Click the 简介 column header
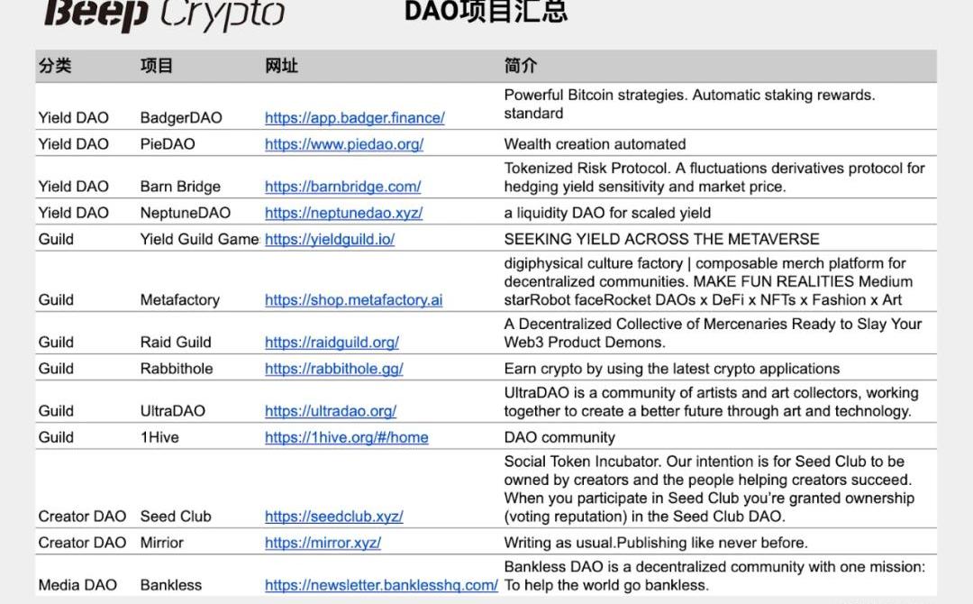This screenshot has width=973, height=604. [x=521, y=66]
